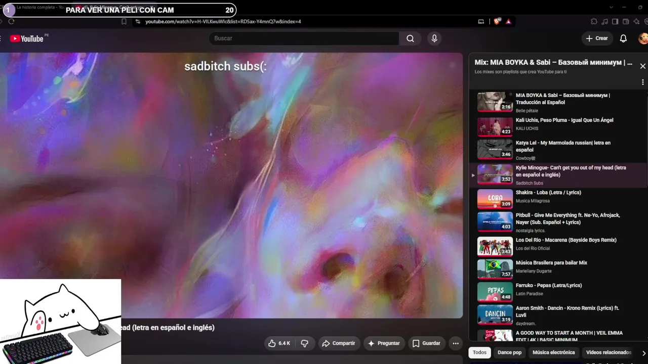Open site settings icon beside the URL
This screenshot has width=648, height=364.
tap(137, 22)
